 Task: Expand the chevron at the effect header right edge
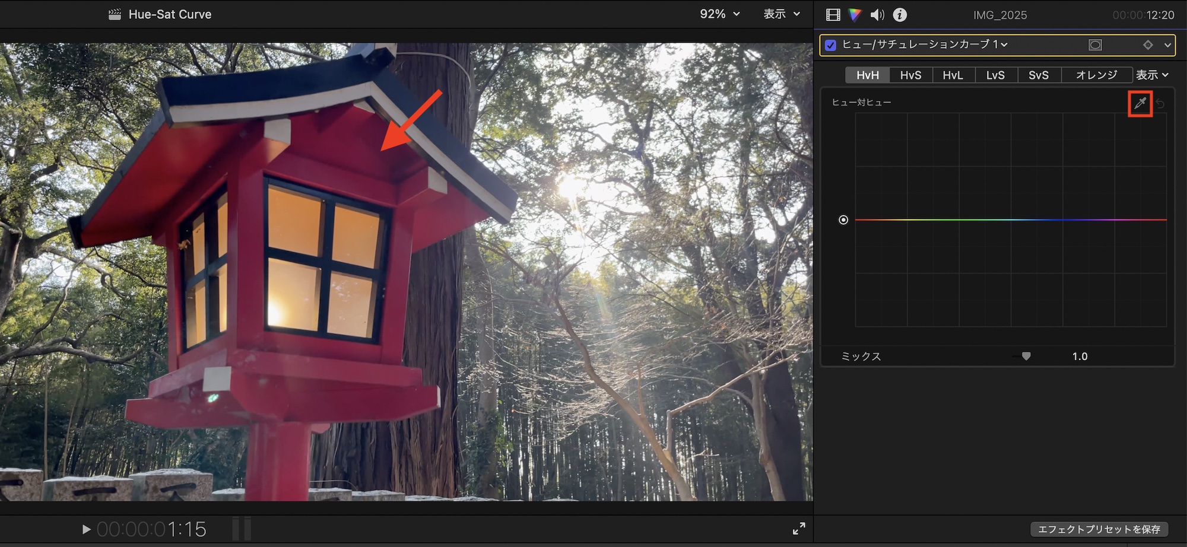click(1167, 45)
